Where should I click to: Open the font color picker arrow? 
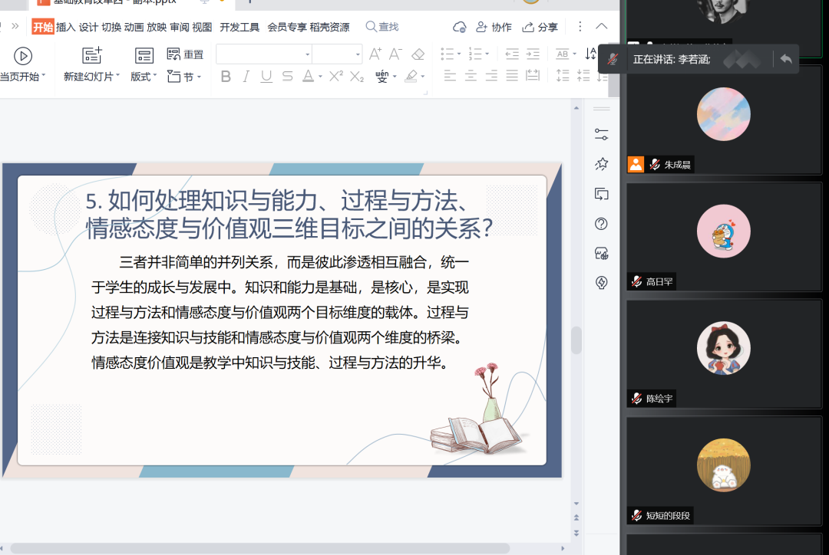(x=320, y=77)
